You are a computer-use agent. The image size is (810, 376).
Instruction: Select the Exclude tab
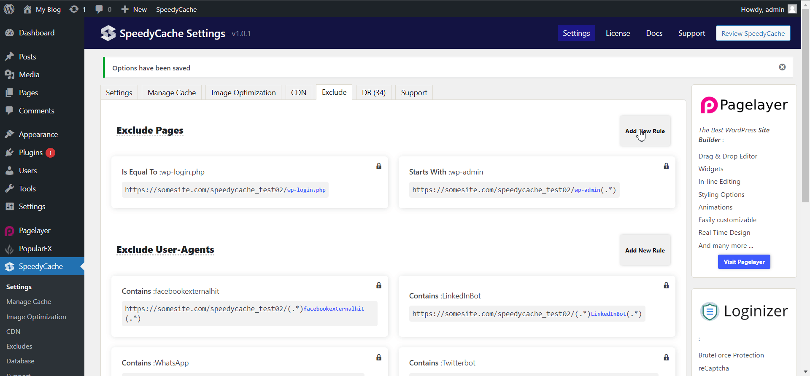click(x=334, y=92)
